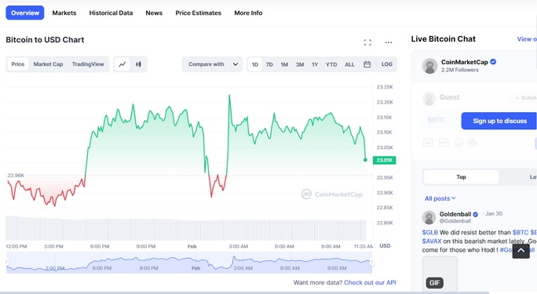Viewport: 537px width, 294px height.
Task: Click the mini chart range selector area
Action: click(x=189, y=263)
